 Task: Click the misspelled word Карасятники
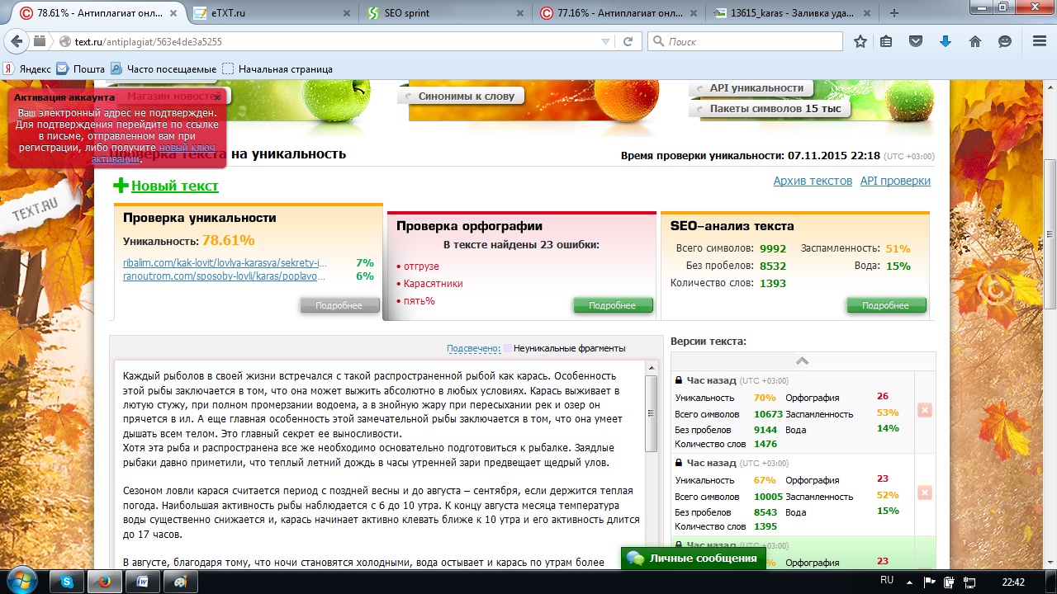(434, 284)
